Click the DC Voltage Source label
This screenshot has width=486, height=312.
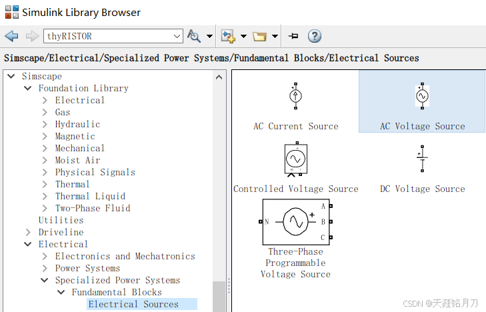(423, 189)
